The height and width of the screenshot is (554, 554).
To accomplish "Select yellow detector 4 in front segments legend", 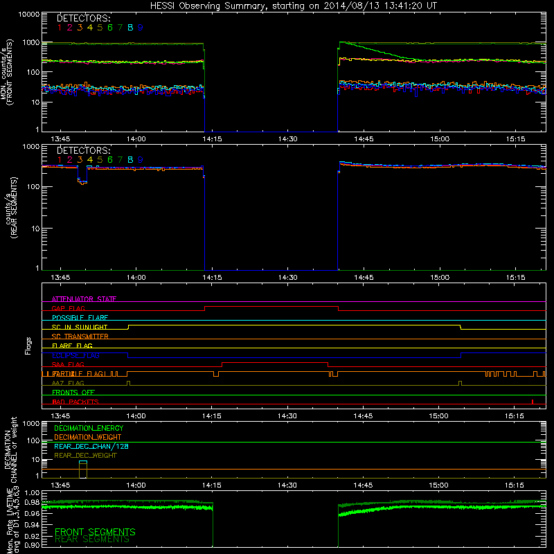I will (x=90, y=28).
